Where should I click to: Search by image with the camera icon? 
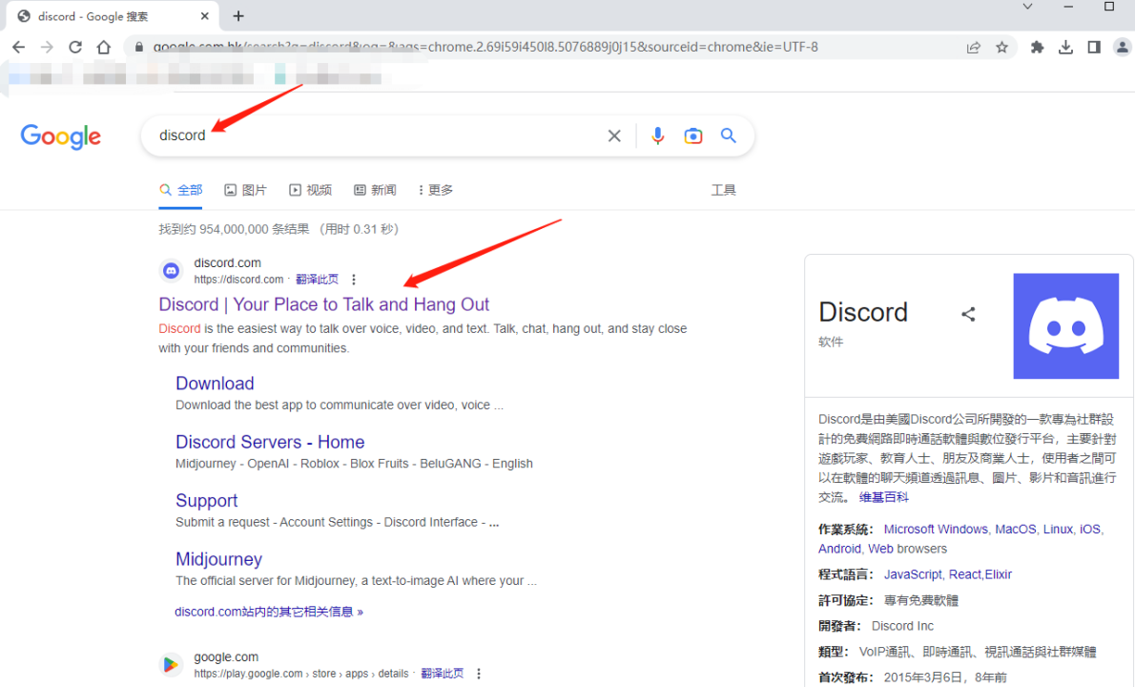(692, 135)
